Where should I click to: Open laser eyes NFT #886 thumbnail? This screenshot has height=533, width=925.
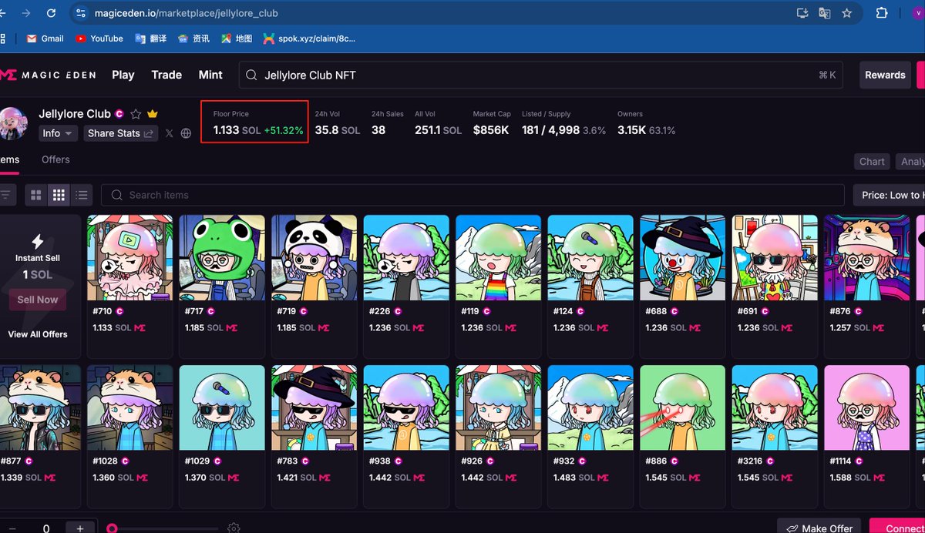[683, 407]
